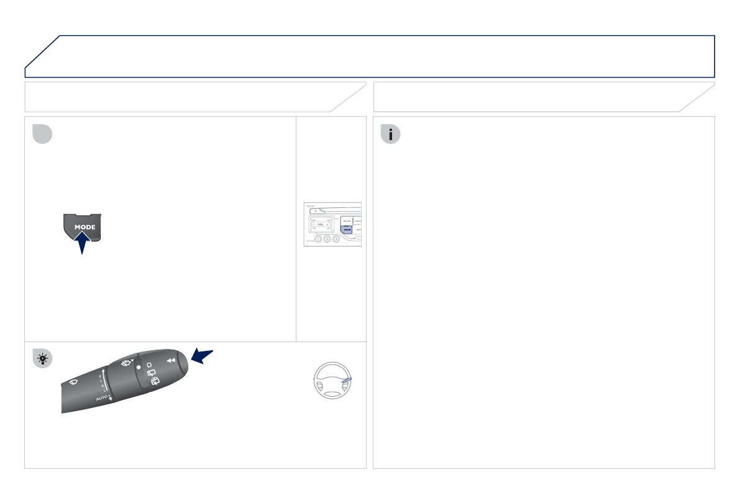The height and width of the screenshot is (493, 740).
Task: Click the double-arrow symbol on wiper stalk
Action: click(171, 360)
